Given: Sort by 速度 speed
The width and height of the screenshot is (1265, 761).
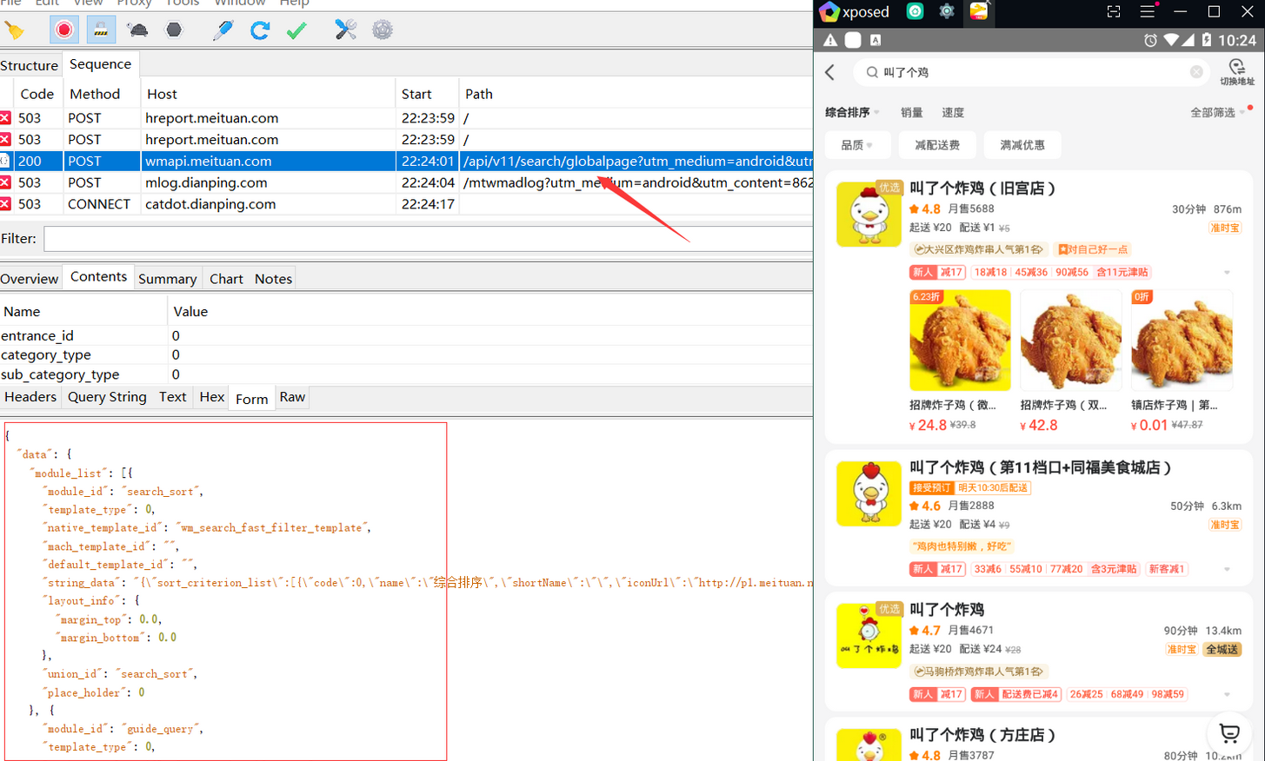Looking at the screenshot, I should click(953, 112).
